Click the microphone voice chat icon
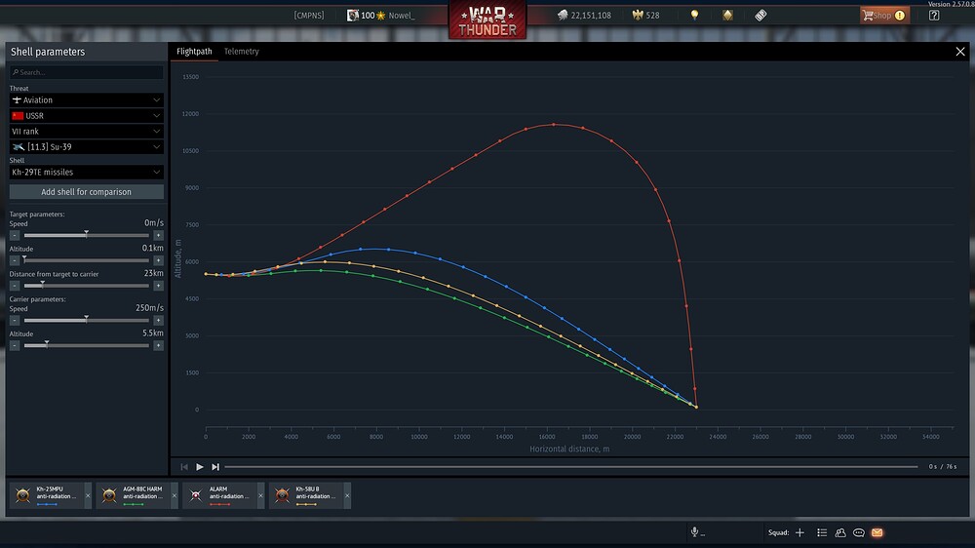The height and width of the screenshot is (548, 975). tap(694, 531)
